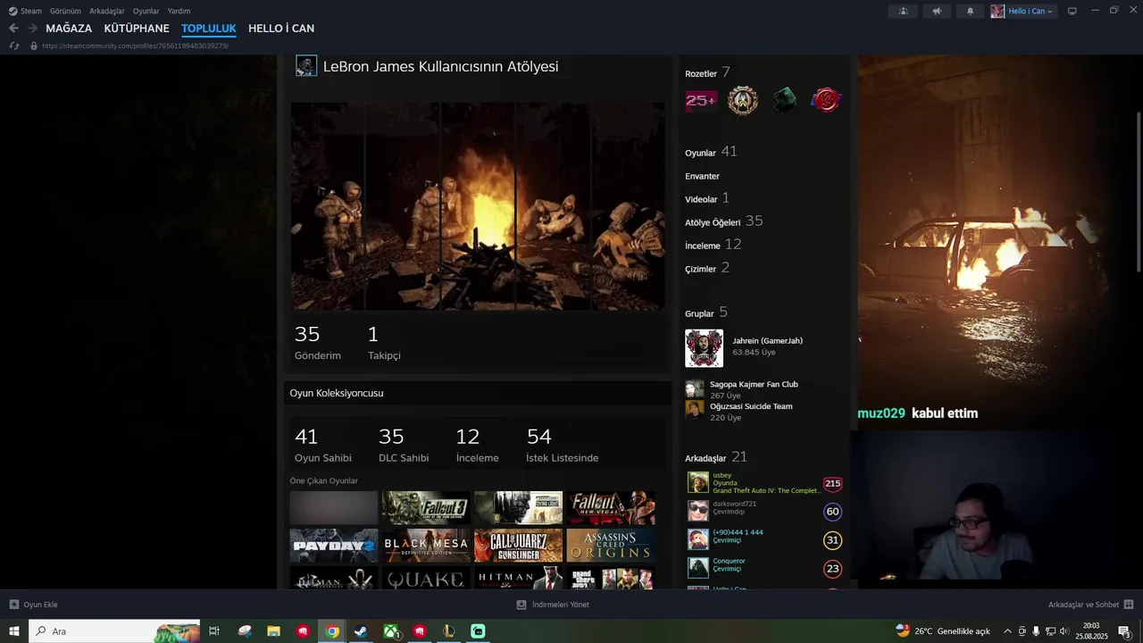Click the 25+ game collector badge
This screenshot has height=643, width=1143.
(x=700, y=101)
